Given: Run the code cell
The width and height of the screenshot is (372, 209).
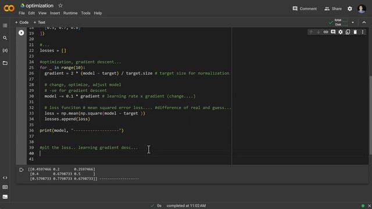Looking at the screenshot, I should pyautogui.click(x=22, y=33).
